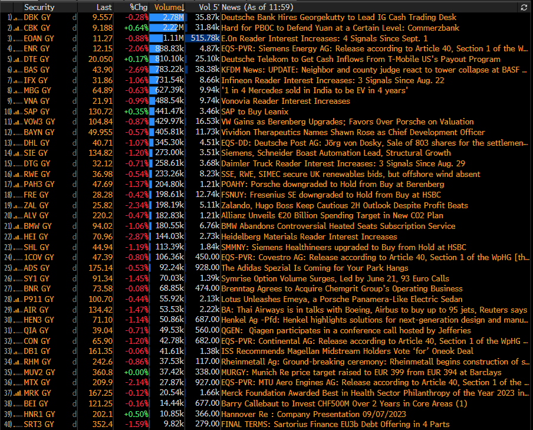The width and height of the screenshot is (533, 430).
Task: Open mini chart icon for BMW GY
Action: pyautogui.click(x=18, y=227)
